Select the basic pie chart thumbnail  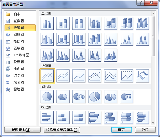(x=47, y=97)
